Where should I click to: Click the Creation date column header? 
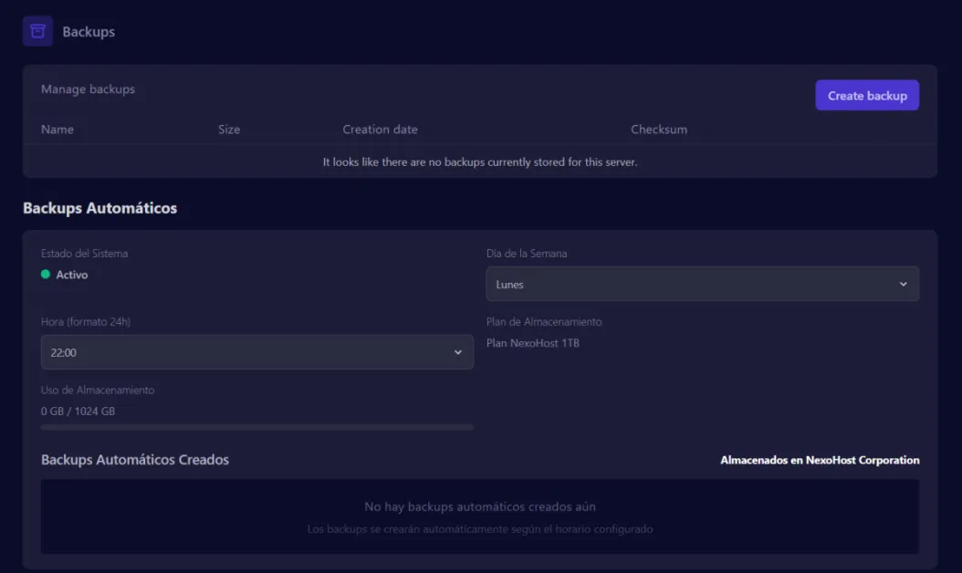[380, 130]
